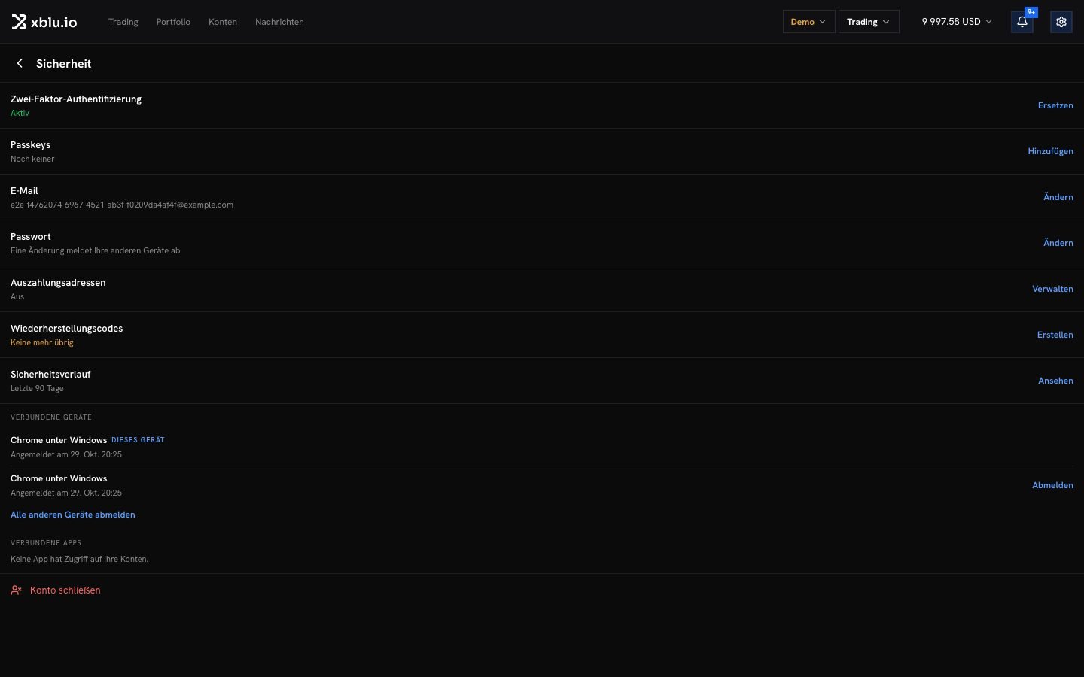Image resolution: width=1084 pixels, height=677 pixels.
Task: Open the Demo account dropdown
Action: click(x=808, y=22)
